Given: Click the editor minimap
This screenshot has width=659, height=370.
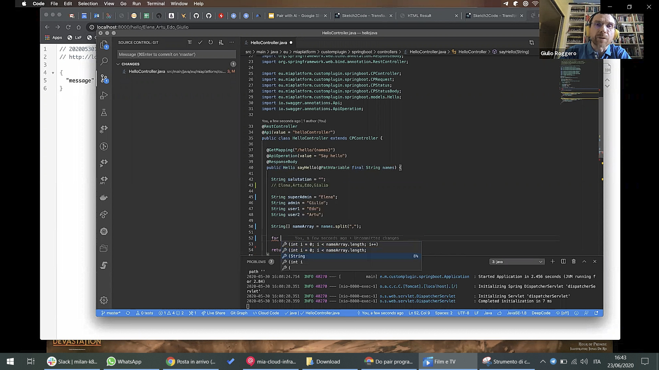Looking at the screenshot, I should [579, 82].
